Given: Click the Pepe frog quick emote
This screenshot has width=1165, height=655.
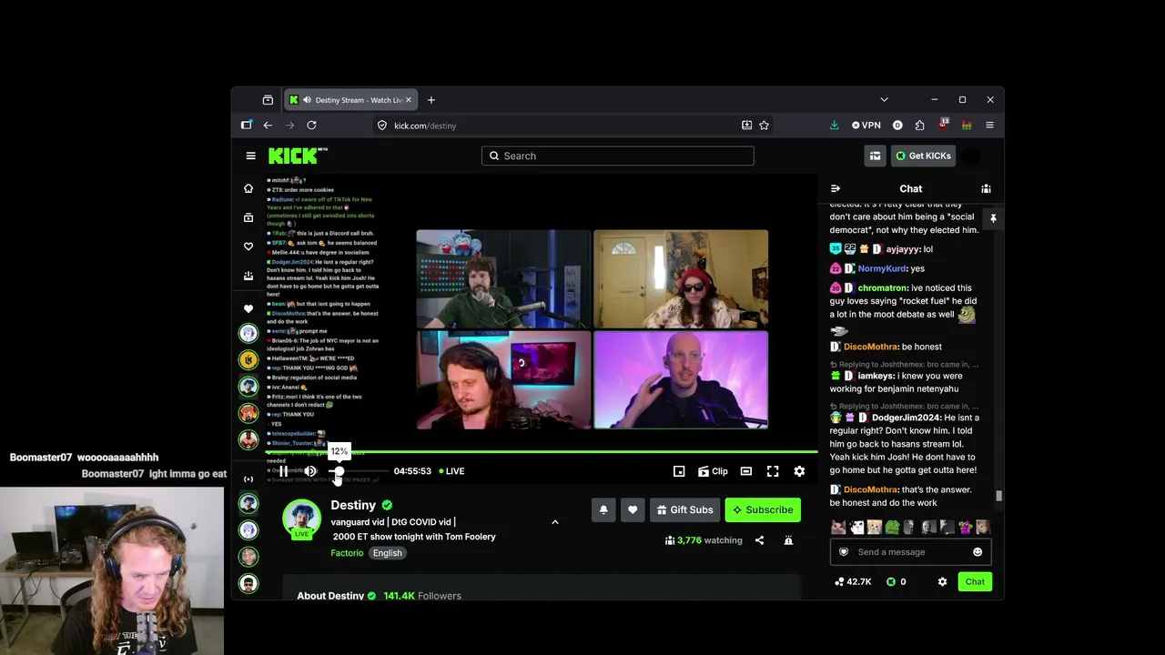Looking at the screenshot, I should point(893,527).
